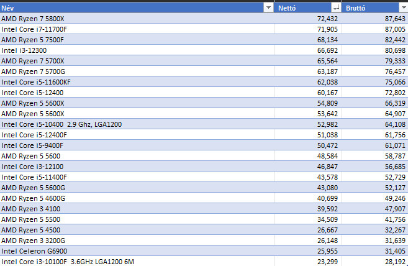Select the AMD Ryzen 7 5700G cell

coord(137,71)
